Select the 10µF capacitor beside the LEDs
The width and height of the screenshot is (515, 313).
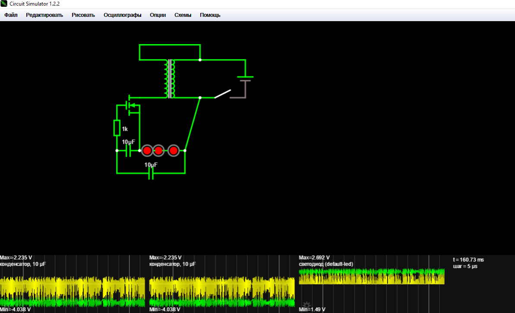point(128,151)
